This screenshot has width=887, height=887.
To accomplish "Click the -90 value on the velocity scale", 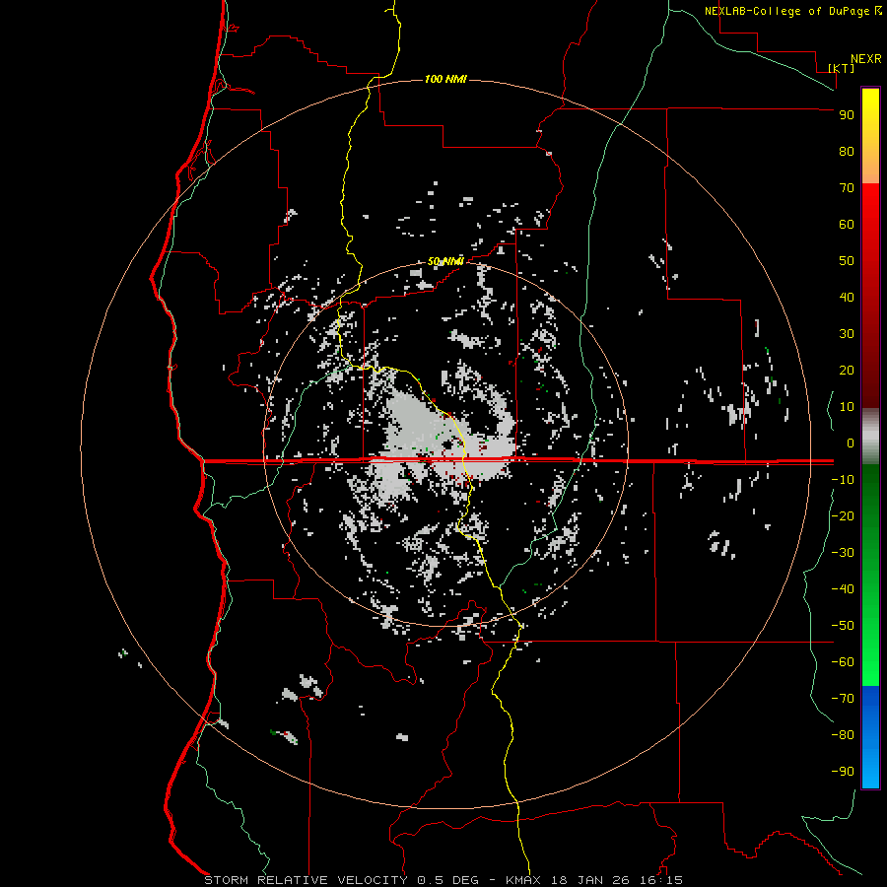I will [843, 772].
